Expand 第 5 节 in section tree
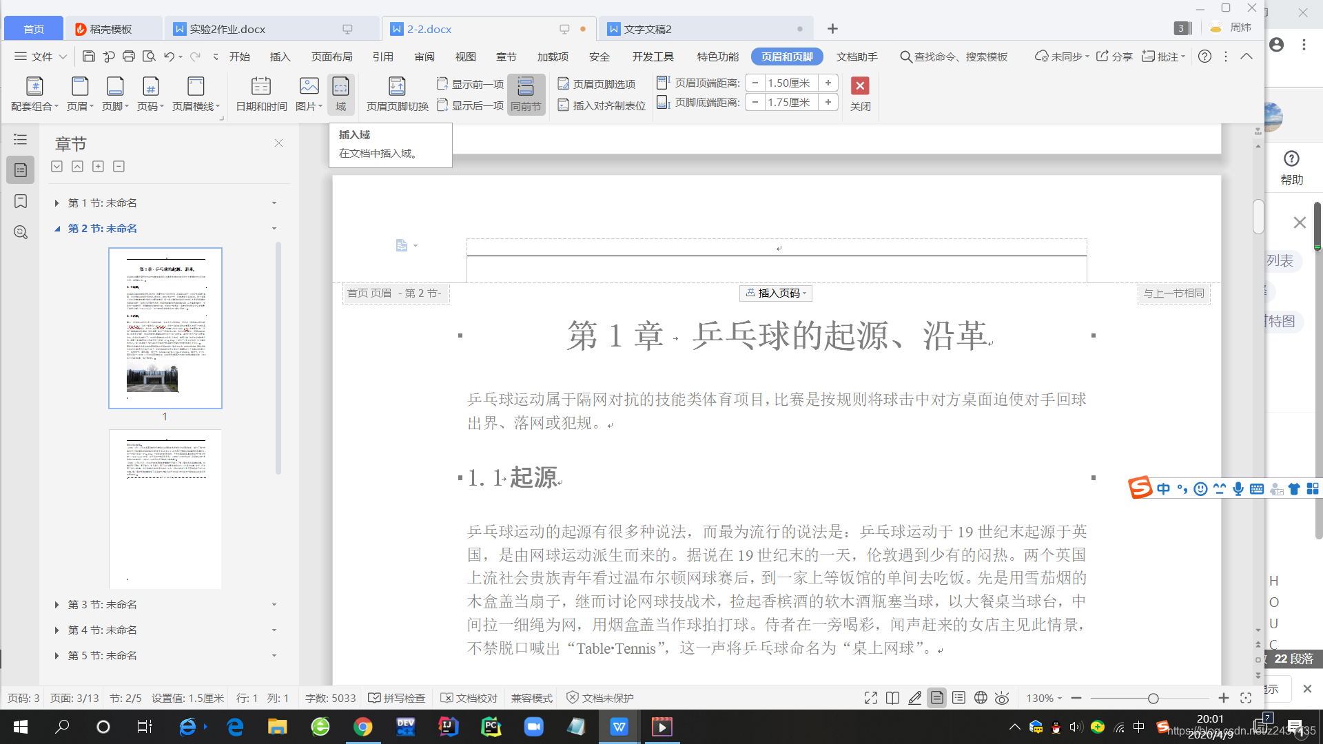The width and height of the screenshot is (1323, 744). 57,656
